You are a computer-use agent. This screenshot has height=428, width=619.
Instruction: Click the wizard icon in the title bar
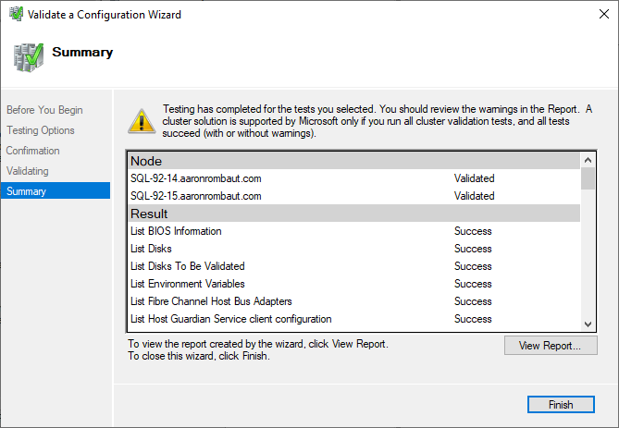tap(13, 15)
